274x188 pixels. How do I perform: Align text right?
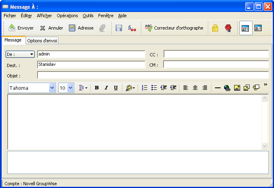click(x=205, y=88)
